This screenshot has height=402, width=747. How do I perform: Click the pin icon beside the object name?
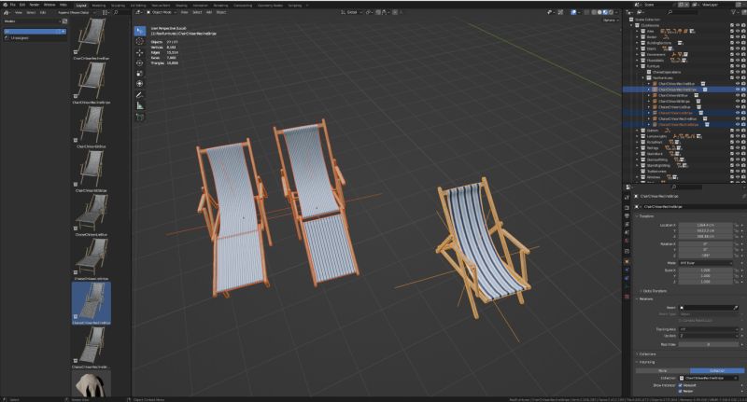pos(743,196)
